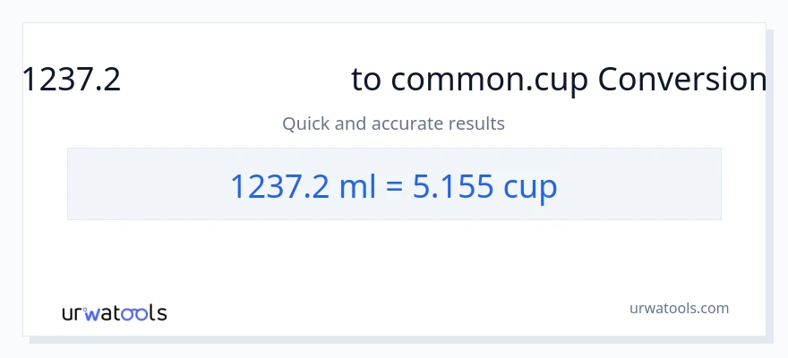Click the word 'to' in the heading
This screenshot has width=788, height=358.
[x=365, y=81]
